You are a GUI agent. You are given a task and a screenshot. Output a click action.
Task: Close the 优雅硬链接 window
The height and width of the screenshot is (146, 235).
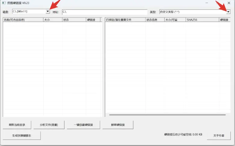[229, 3]
